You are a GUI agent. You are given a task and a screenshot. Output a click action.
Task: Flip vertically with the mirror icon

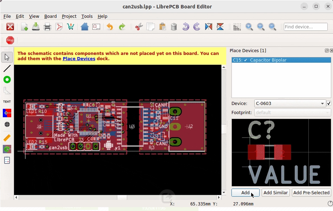click(x=220, y=27)
